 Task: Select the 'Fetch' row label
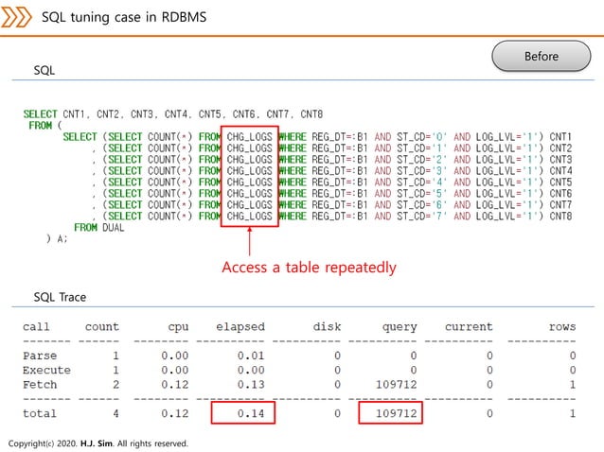(x=40, y=385)
